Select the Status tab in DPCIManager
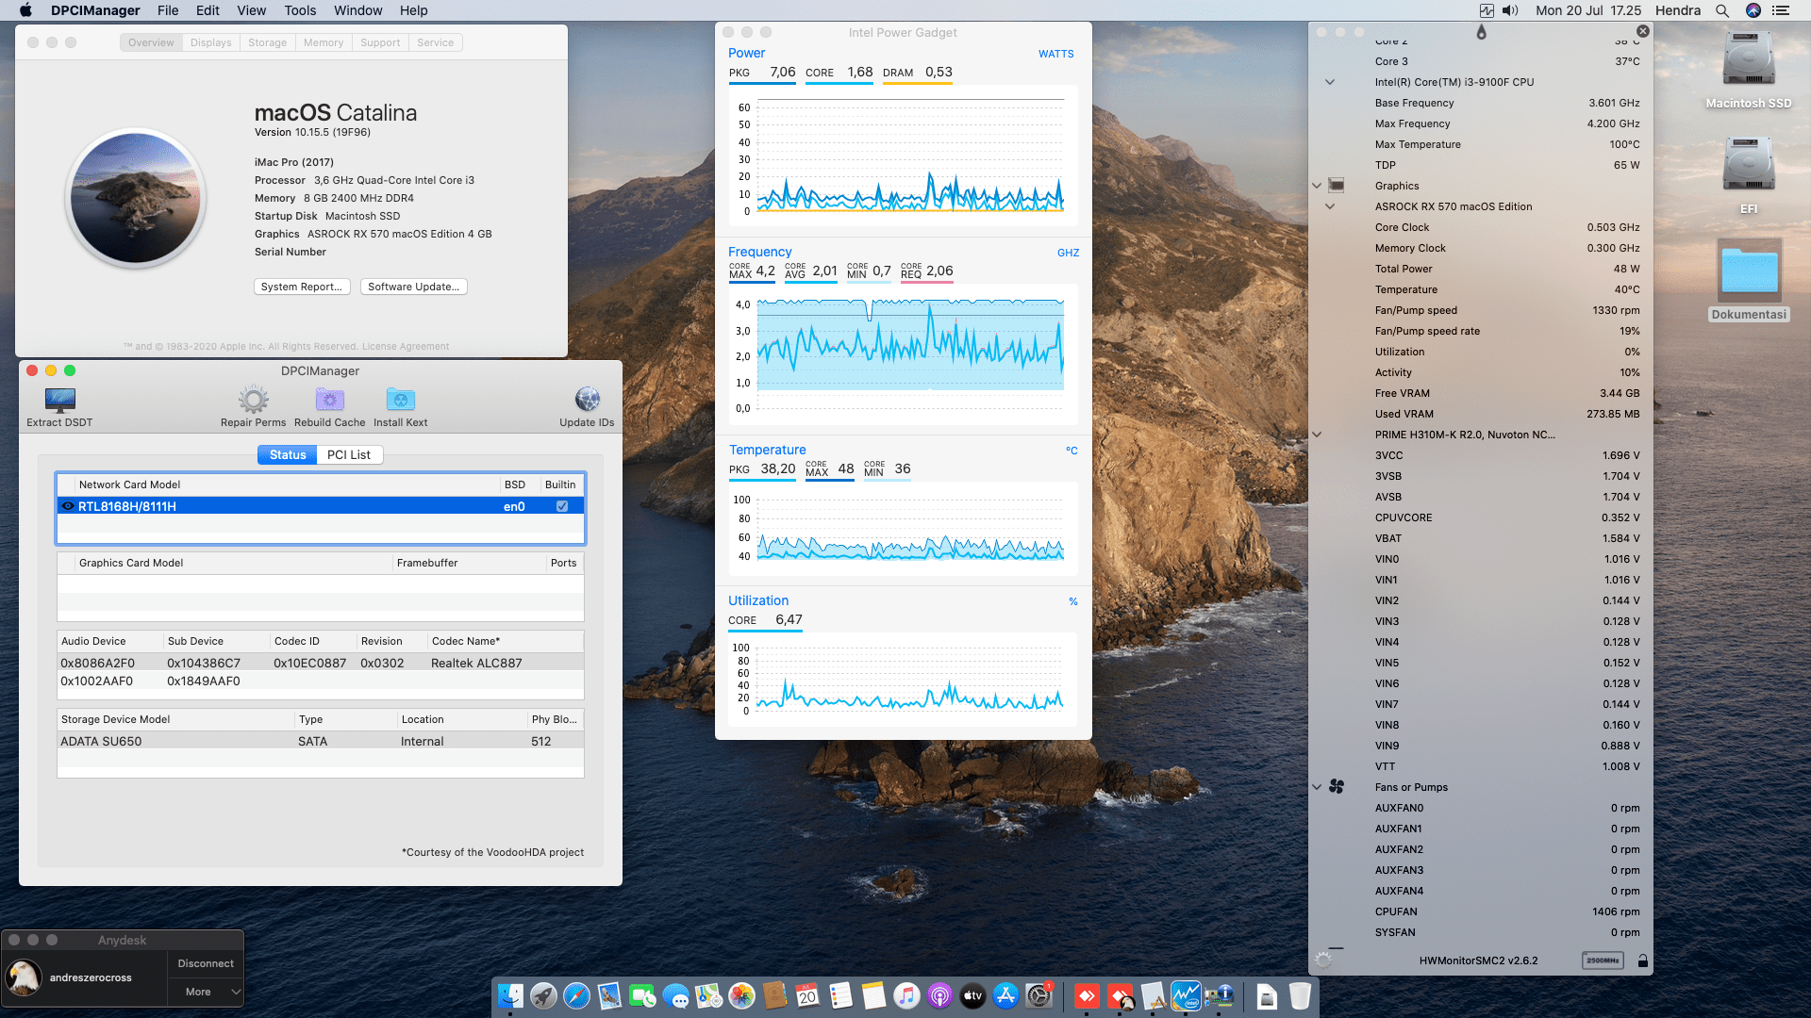This screenshot has height=1018, width=1811. click(x=288, y=454)
